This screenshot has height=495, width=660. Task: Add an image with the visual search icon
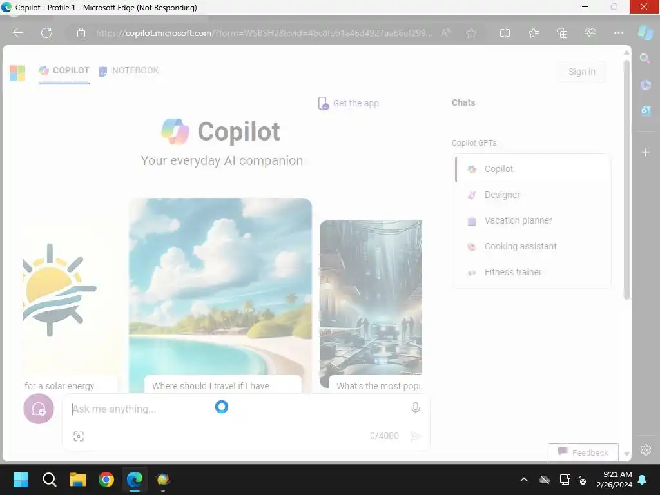point(78,436)
